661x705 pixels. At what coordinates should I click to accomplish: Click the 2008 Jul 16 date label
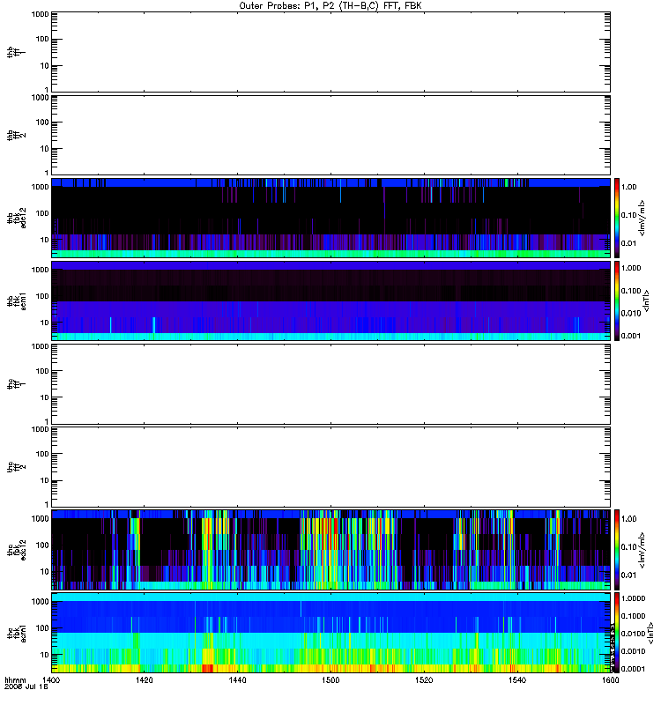pos(26,687)
